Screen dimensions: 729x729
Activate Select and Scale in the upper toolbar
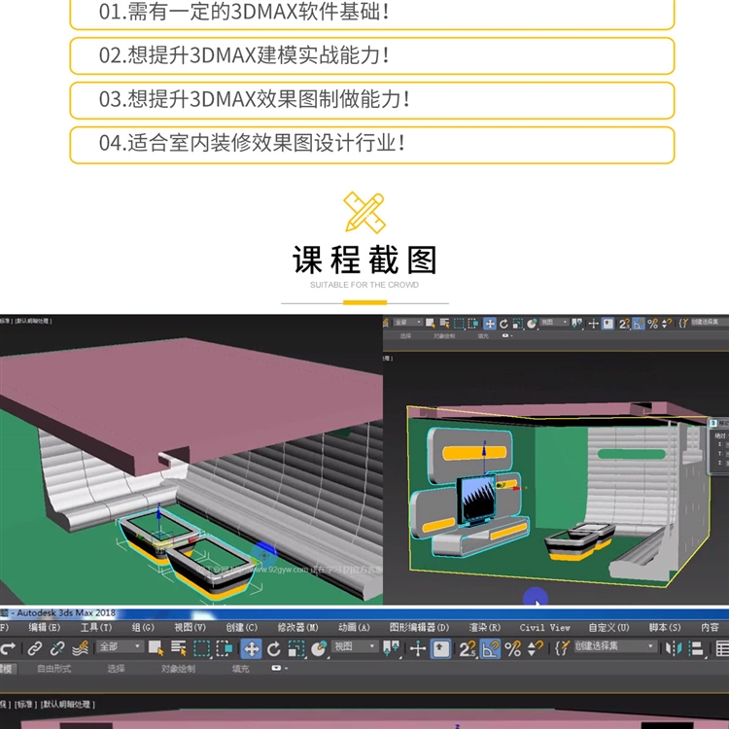(517, 323)
